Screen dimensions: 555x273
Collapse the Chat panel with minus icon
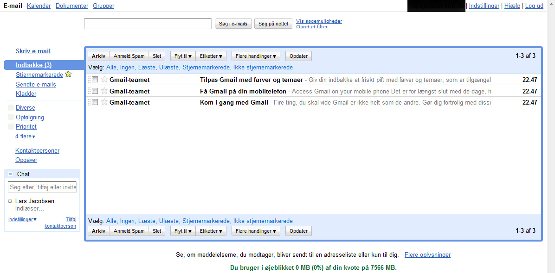tap(10, 174)
